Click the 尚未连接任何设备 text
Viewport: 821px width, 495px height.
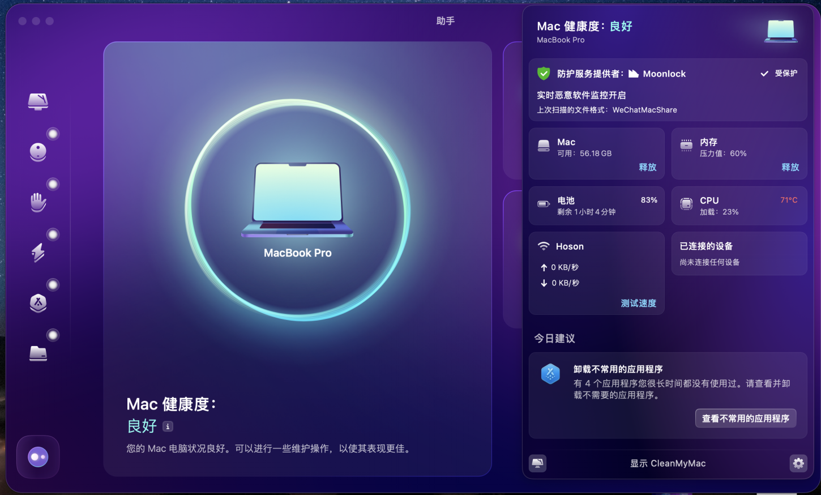point(709,262)
